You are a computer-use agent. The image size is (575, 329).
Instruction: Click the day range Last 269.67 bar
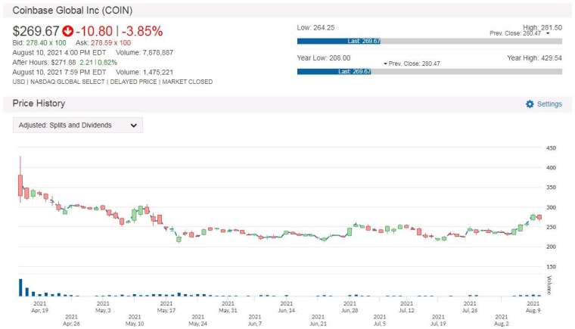(339, 41)
